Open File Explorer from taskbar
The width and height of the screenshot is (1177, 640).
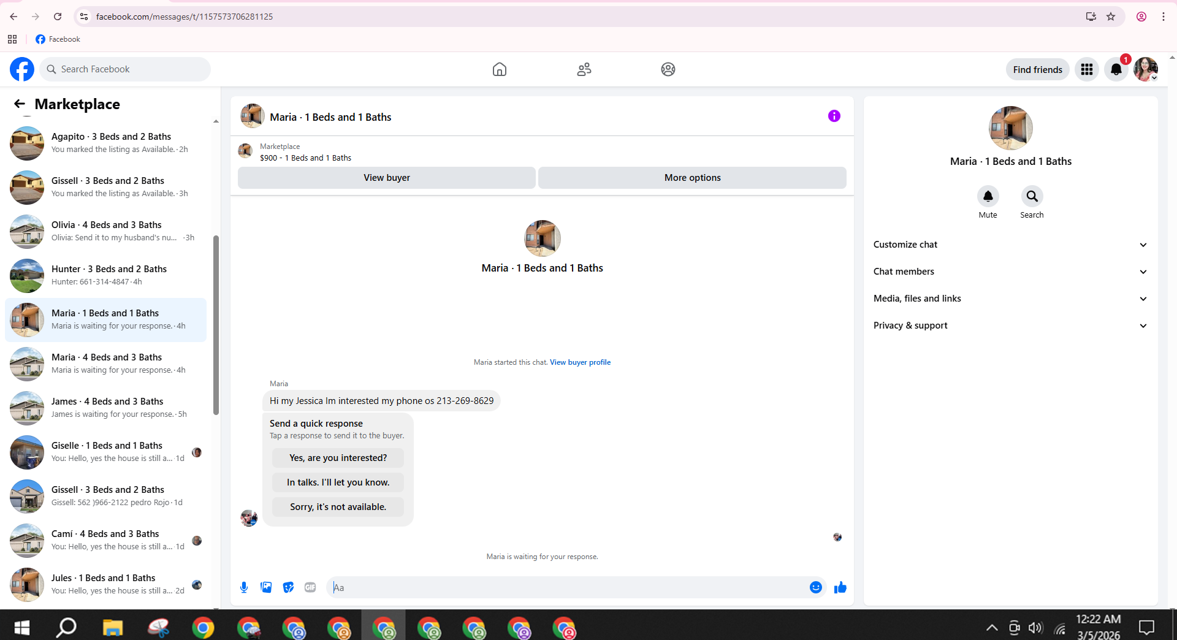[113, 628]
